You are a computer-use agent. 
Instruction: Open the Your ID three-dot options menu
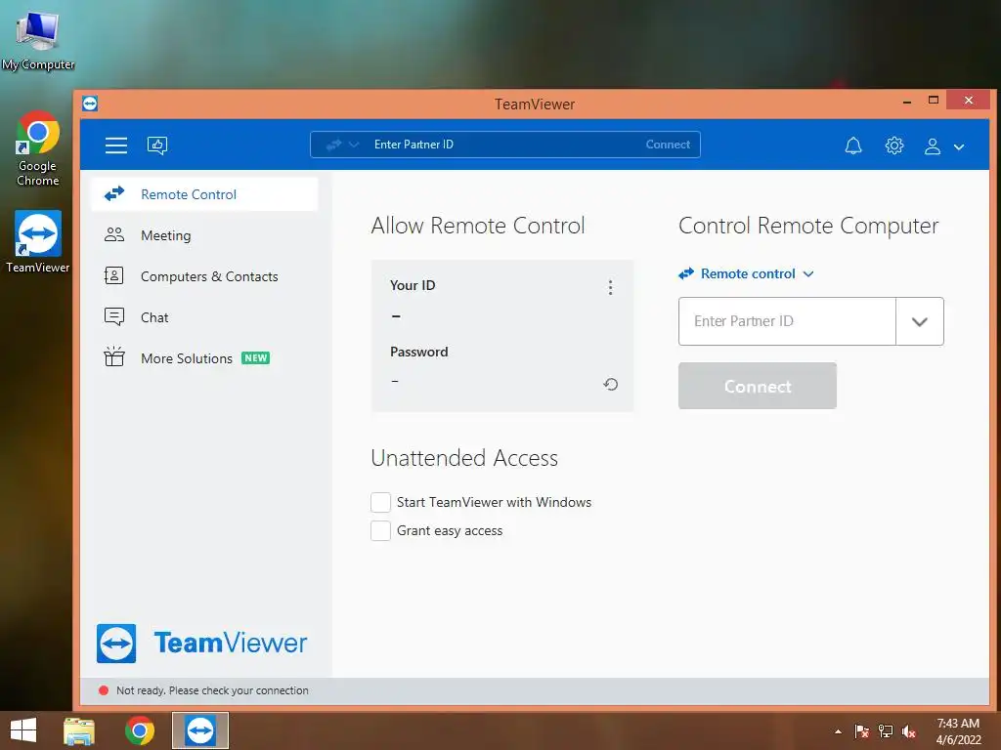coord(610,288)
